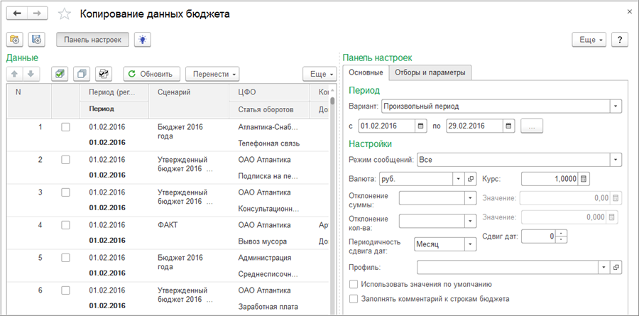This screenshot has height=316, width=639.
Task: Add the form to favorites with the star
Action: tap(64, 14)
